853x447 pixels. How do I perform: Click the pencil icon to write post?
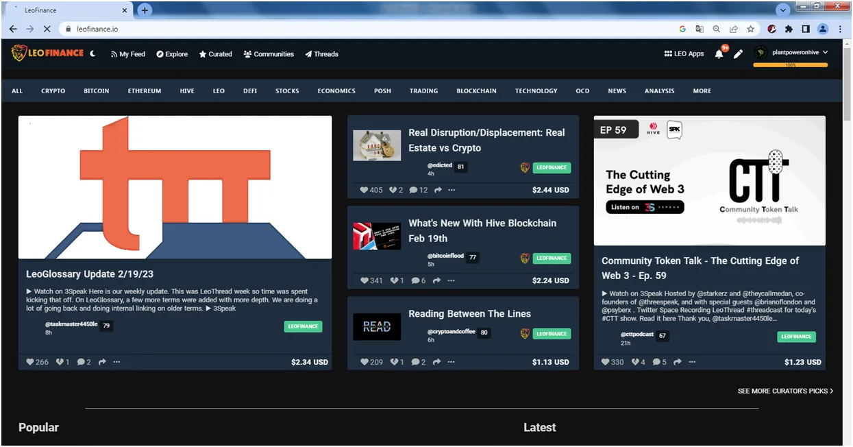[738, 54]
